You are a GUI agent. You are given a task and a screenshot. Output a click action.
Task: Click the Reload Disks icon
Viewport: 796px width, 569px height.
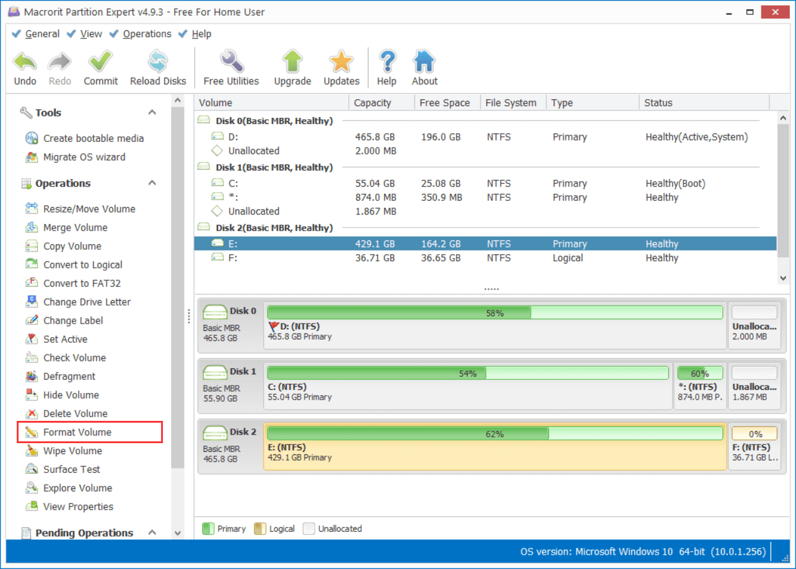coord(157,63)
